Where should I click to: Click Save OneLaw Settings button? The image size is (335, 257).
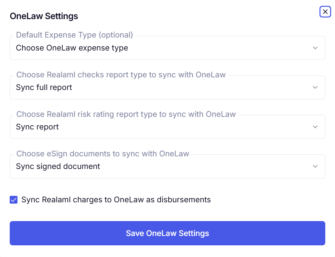167,233
